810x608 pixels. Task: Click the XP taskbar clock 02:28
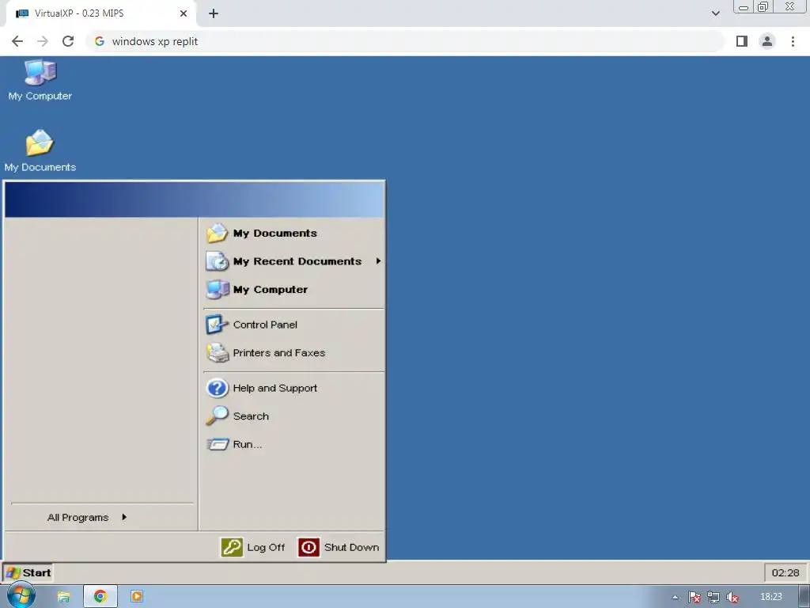[x=785, y=573]
